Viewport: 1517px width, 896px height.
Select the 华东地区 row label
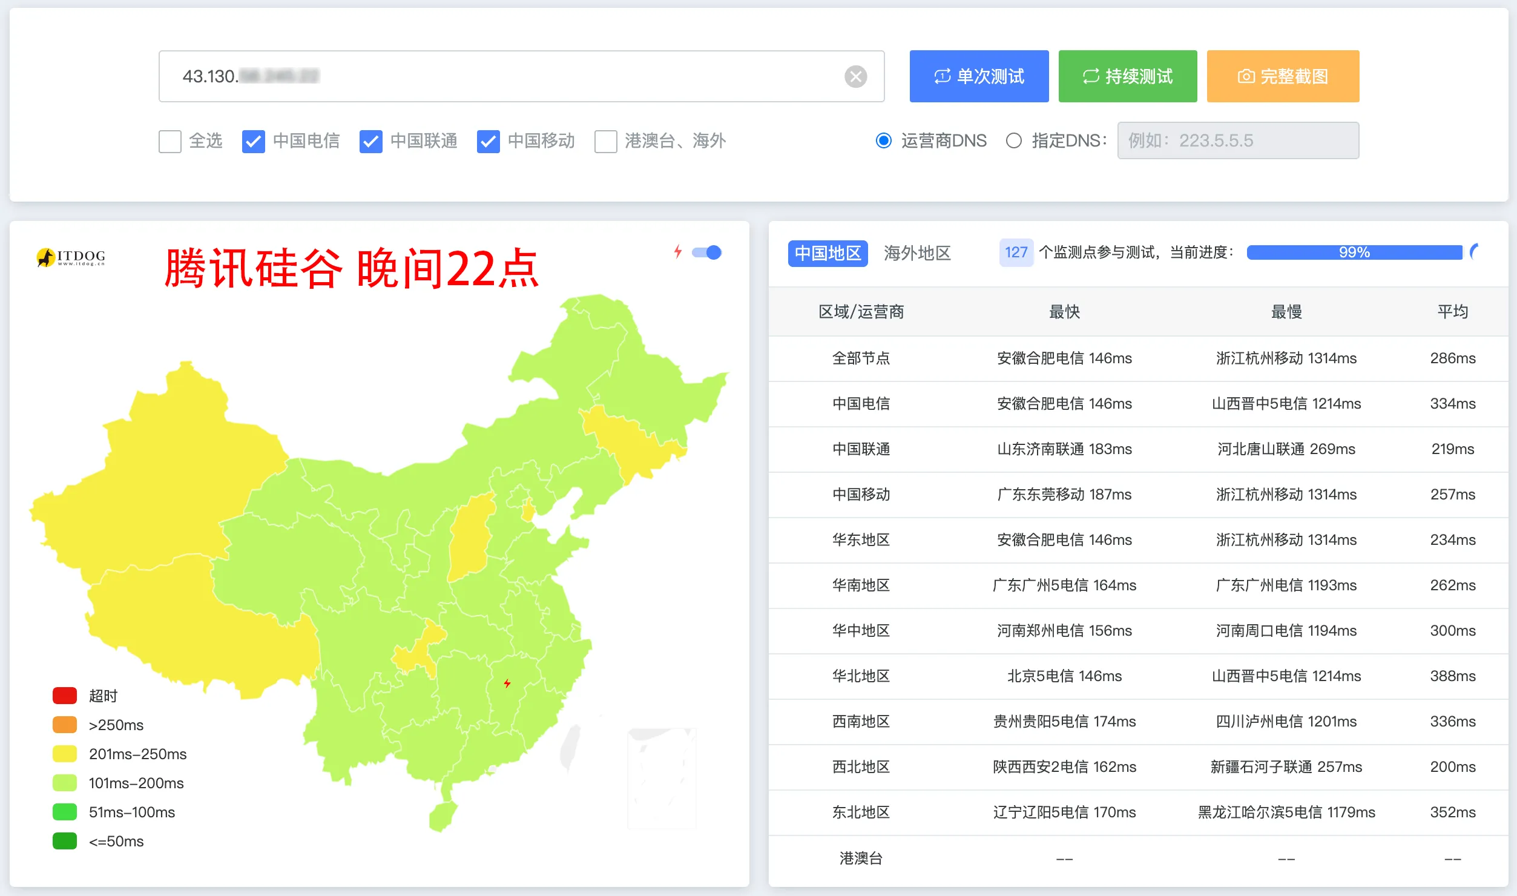pyautogui.click(x=861, y=540)
